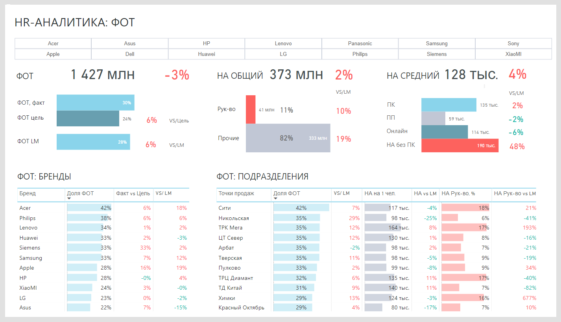This screenshot has width=561, height=322.
Task: Click the ФОТ, факт 30% bar
Action: point(96,102)
